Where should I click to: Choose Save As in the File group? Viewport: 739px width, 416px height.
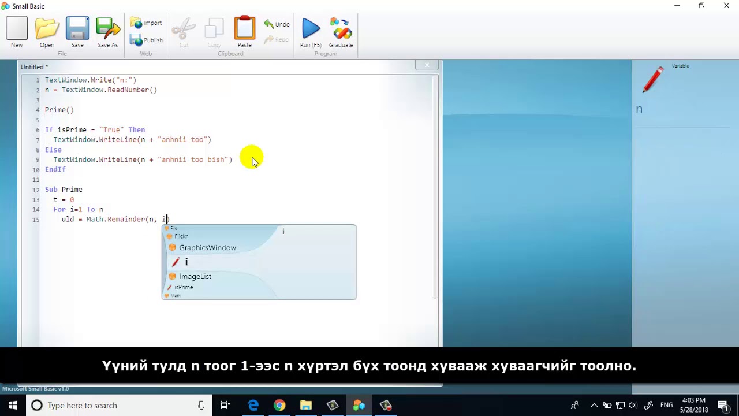coord(108,32)
